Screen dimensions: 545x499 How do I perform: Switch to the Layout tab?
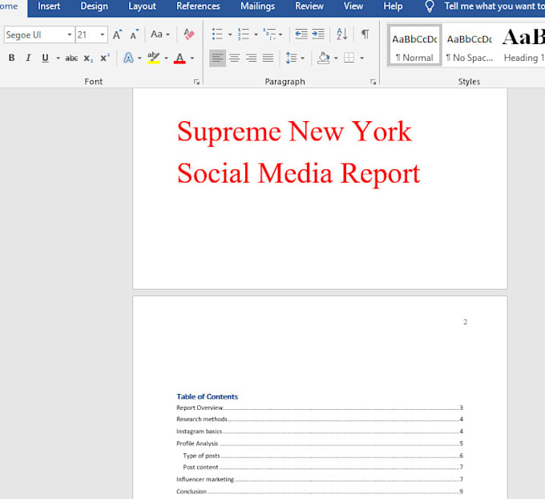tap(142, 6)
